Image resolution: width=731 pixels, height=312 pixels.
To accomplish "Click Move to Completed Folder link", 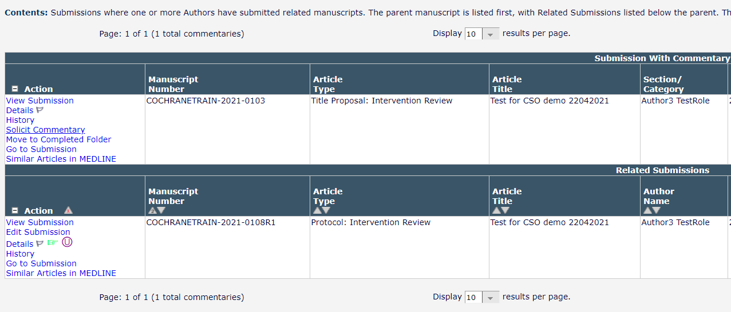I will (x=58, y=139).
